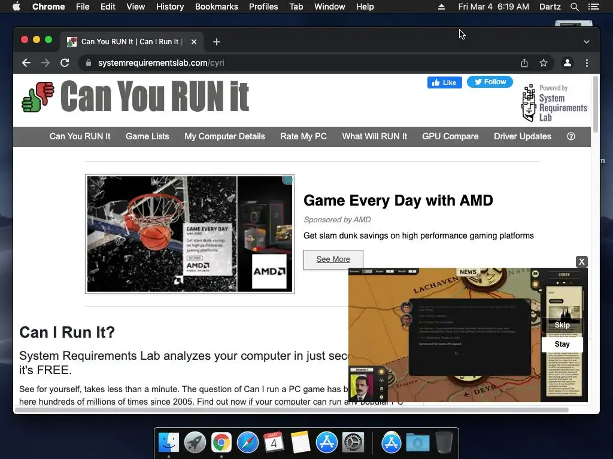The image size is (613, 459).
Task: Open What Will RUN It page
Action: coord(375,136)
